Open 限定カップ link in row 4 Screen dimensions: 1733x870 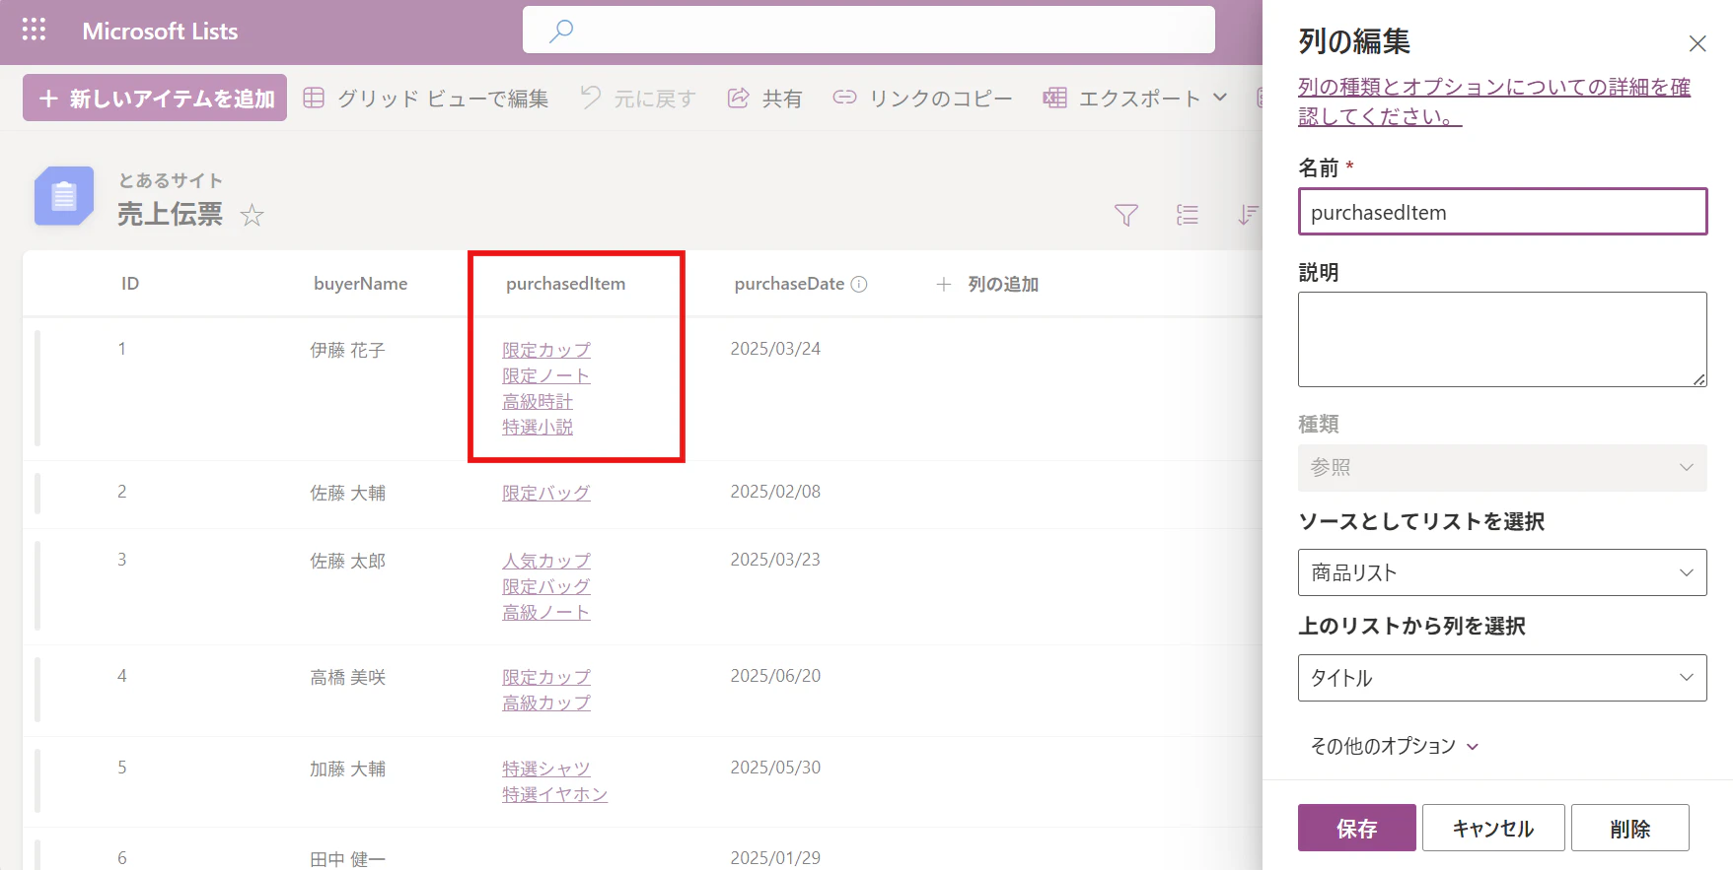[546, 677]
